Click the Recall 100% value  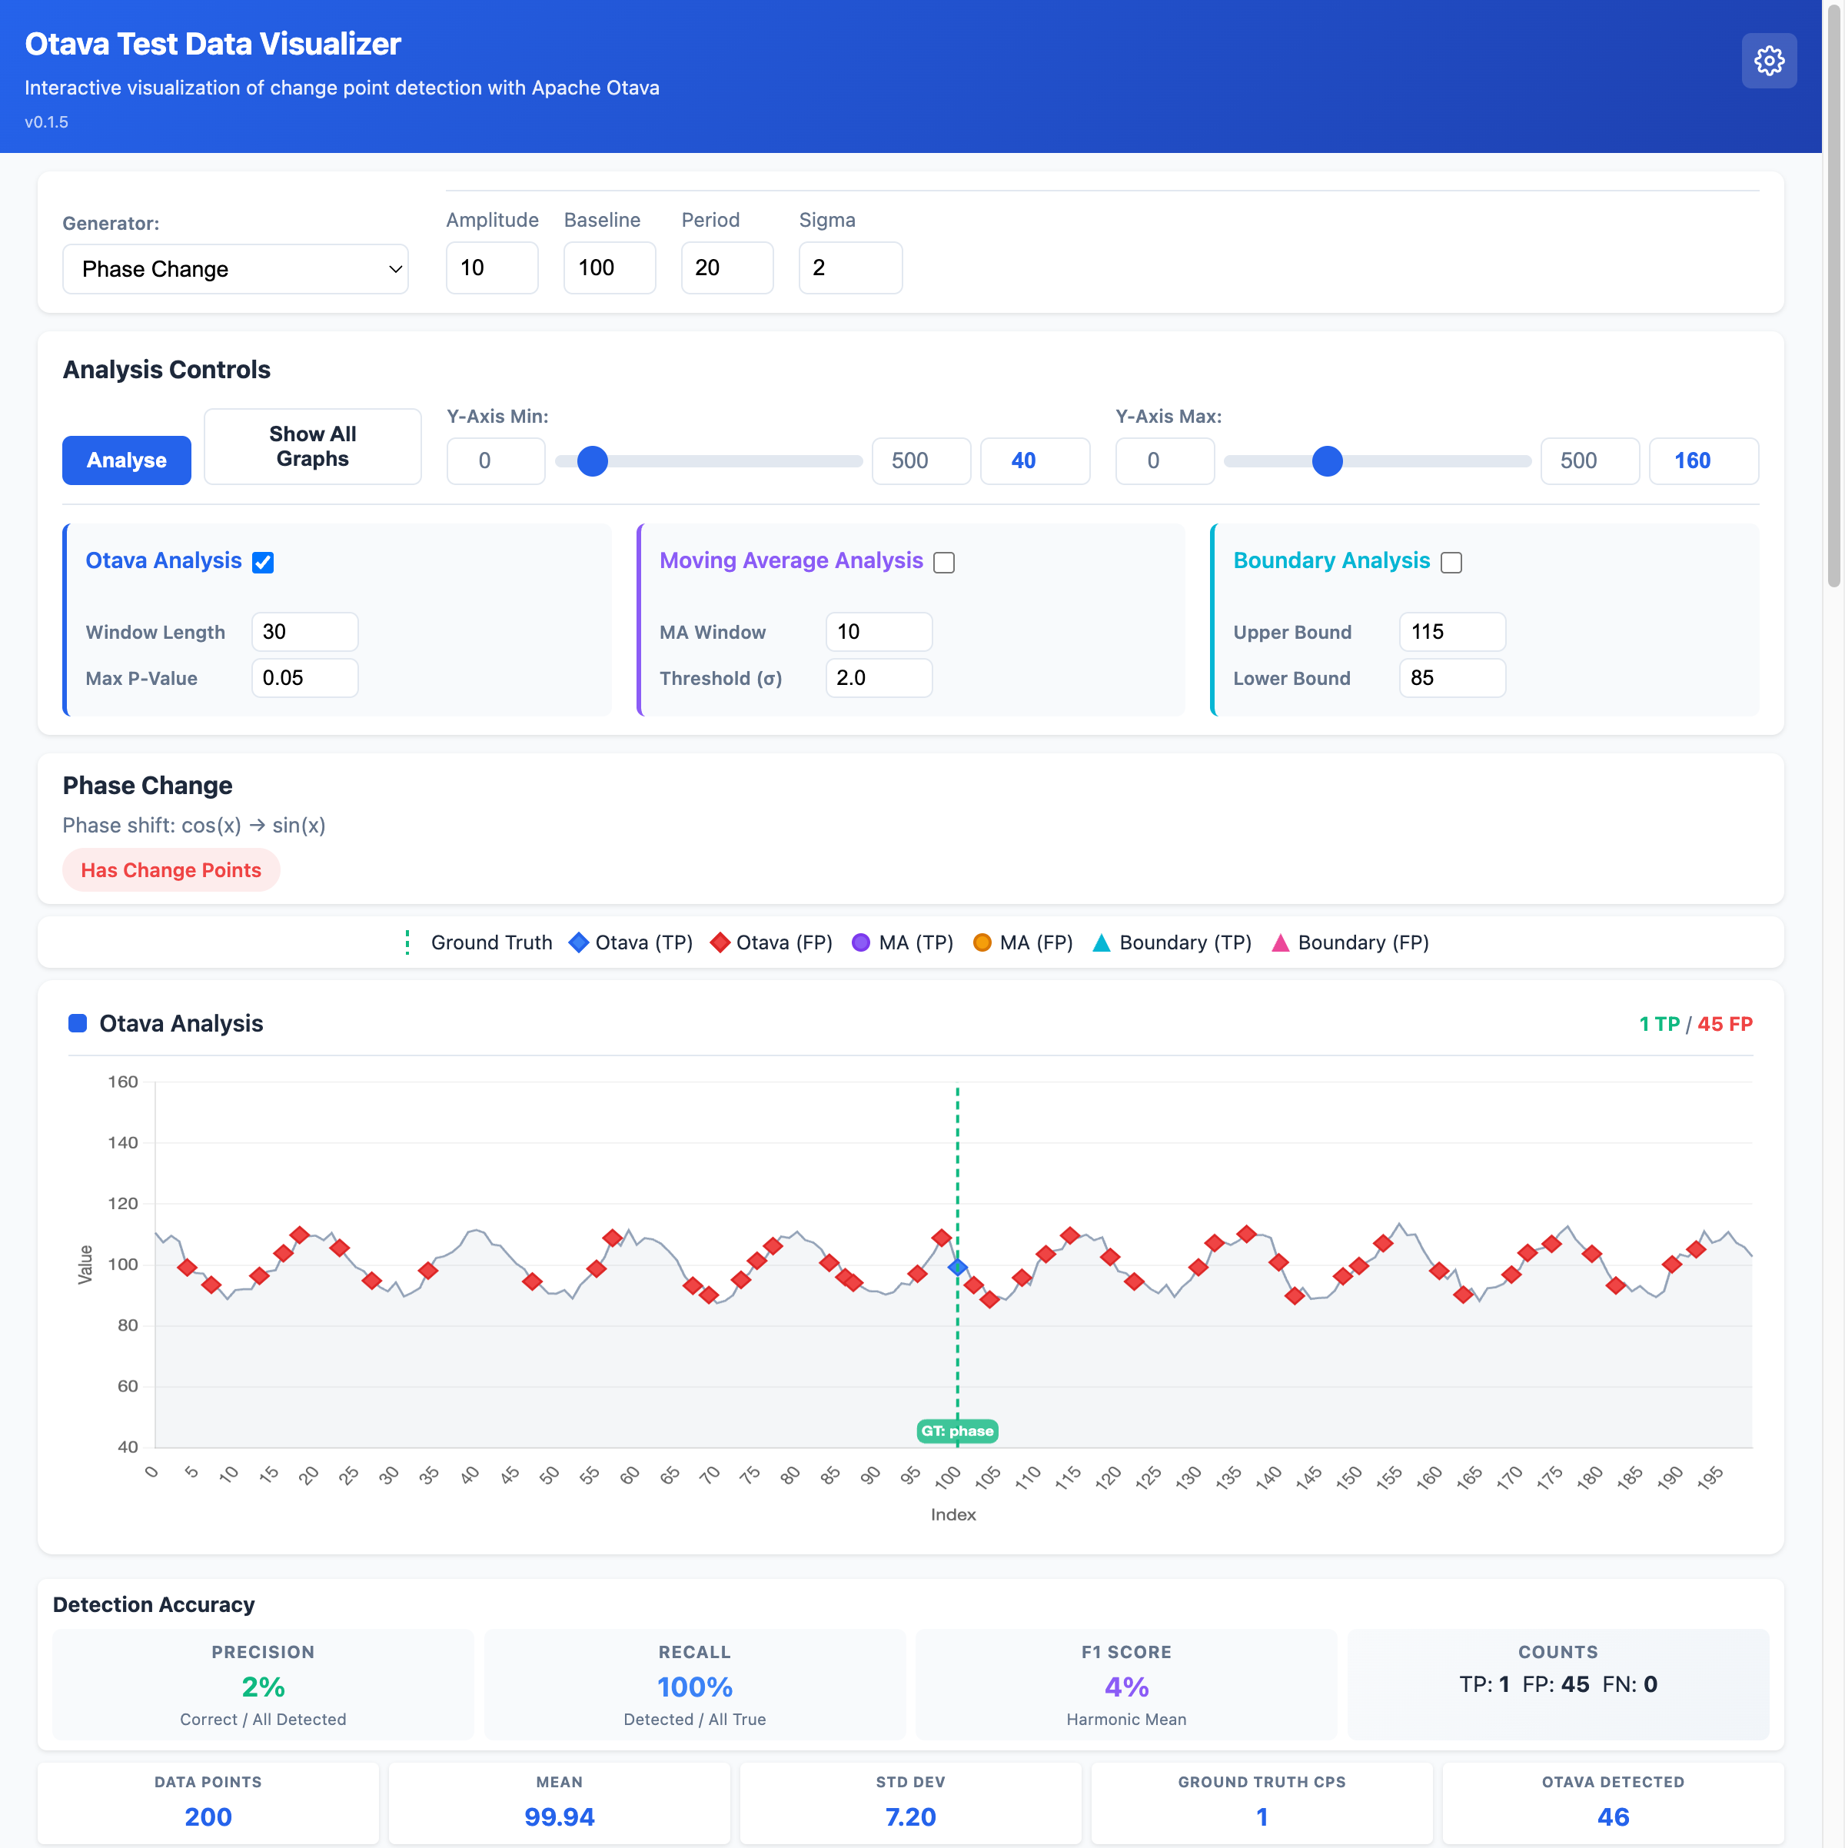pos(694,1687)
